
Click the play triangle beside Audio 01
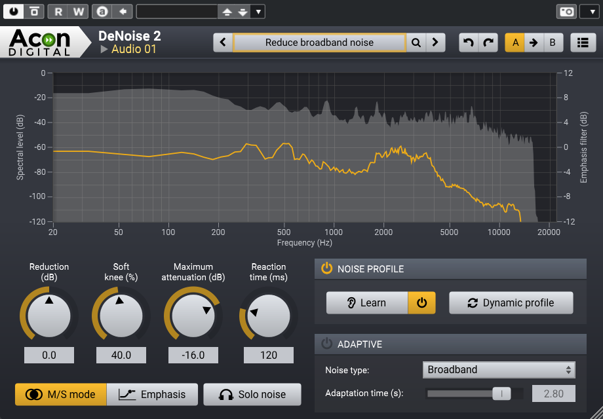[x=104, y=49]
